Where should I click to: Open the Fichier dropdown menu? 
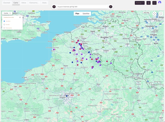[140, 3]
